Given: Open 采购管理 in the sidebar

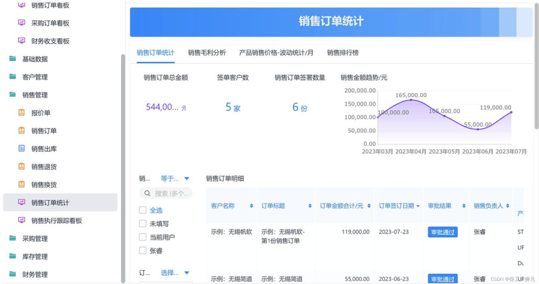Looking at the screenshot, I should [35, 238].
